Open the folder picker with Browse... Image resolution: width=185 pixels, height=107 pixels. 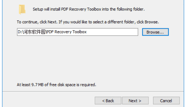click(x=155, y=32)
